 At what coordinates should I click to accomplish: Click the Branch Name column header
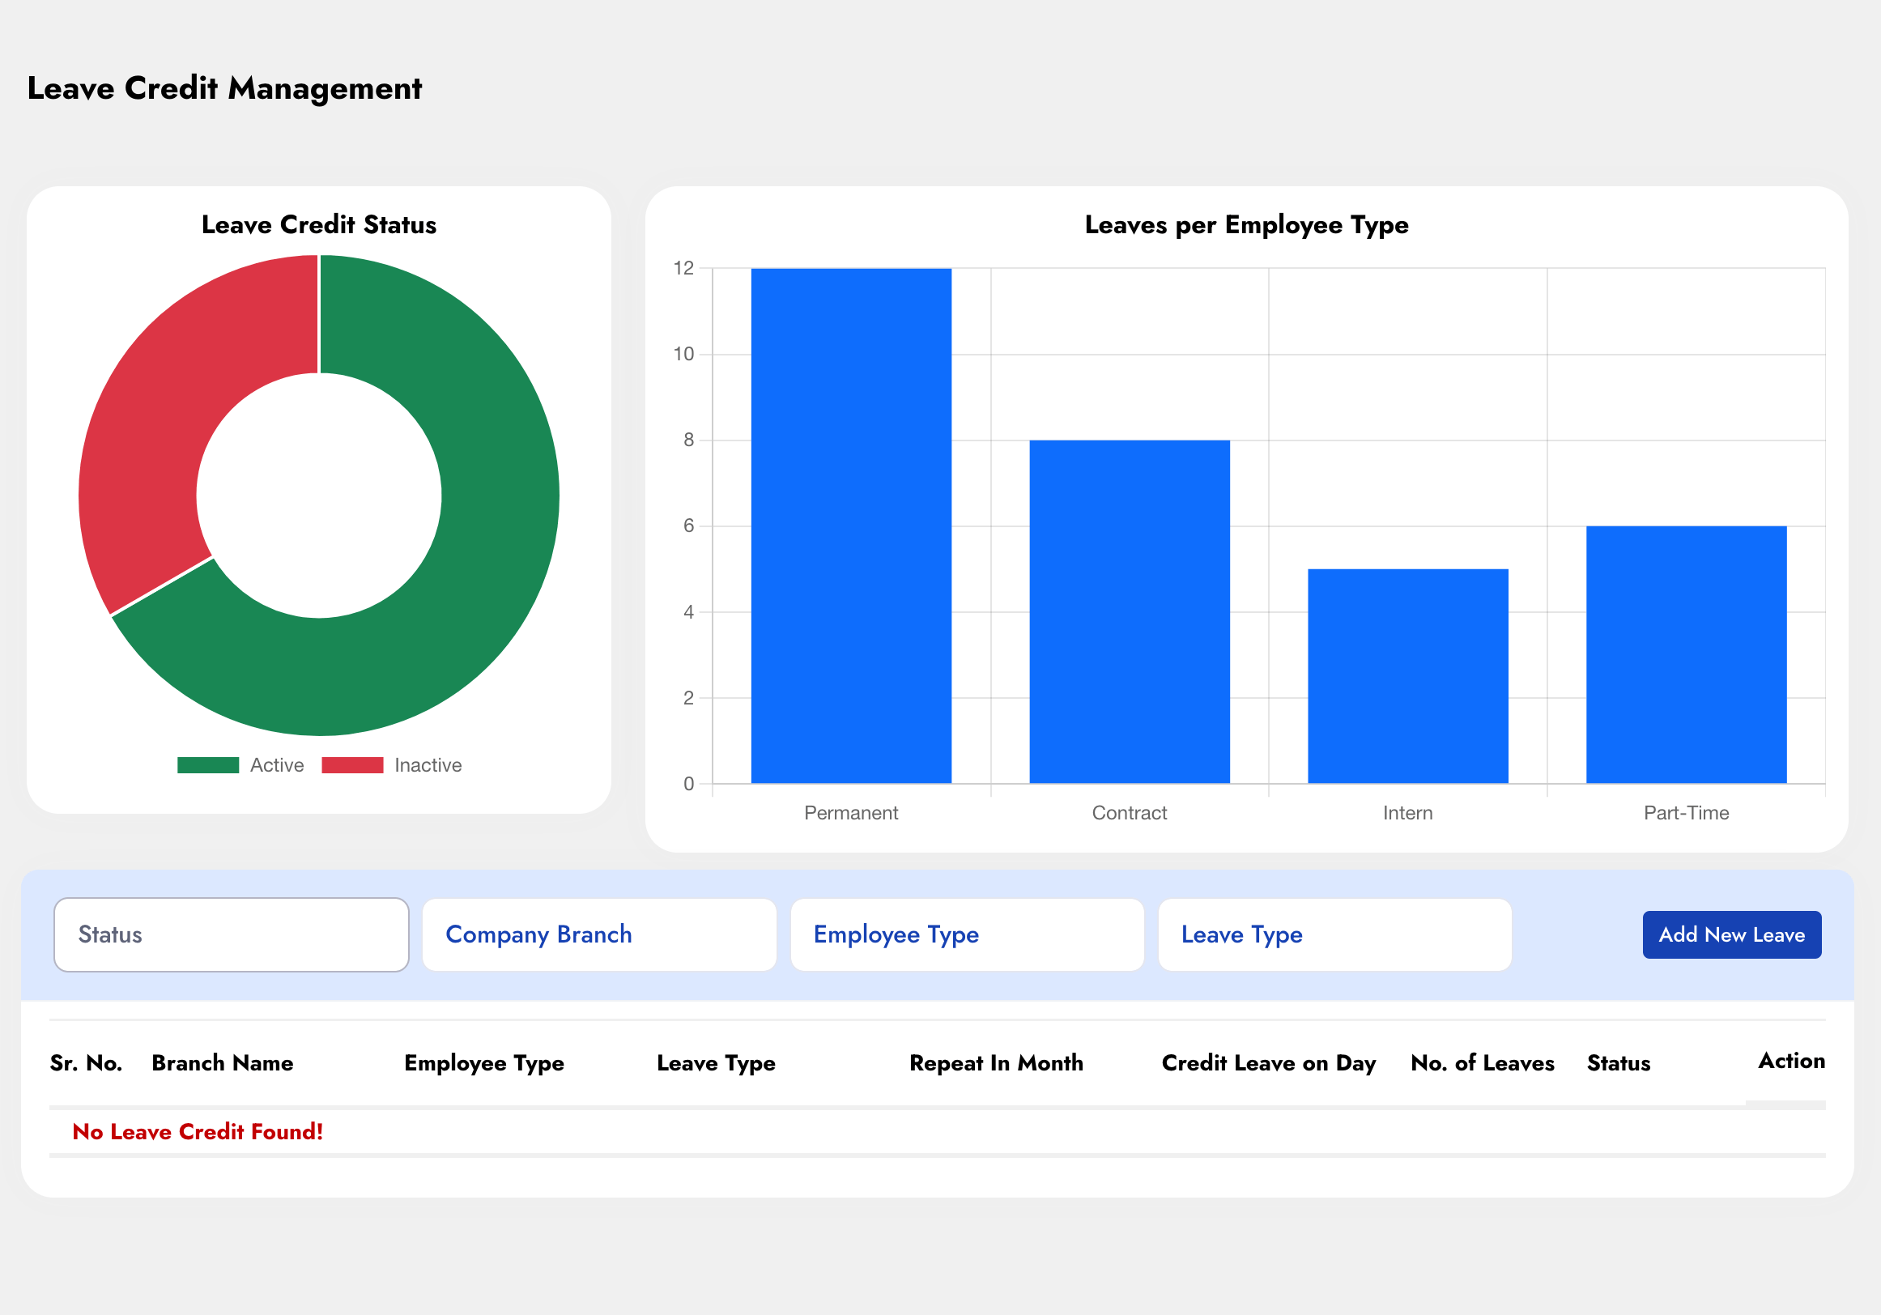[x=222, y=1062]
